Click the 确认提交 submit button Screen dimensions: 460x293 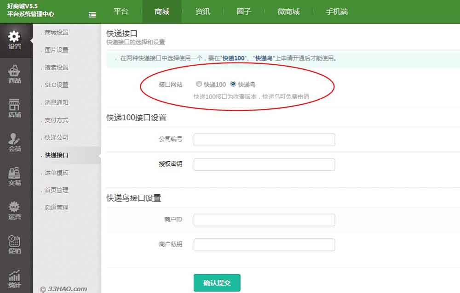coord(217,283)
